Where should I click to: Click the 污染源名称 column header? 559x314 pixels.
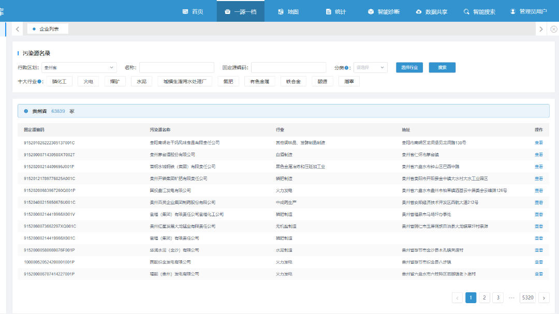coord(160,130)
